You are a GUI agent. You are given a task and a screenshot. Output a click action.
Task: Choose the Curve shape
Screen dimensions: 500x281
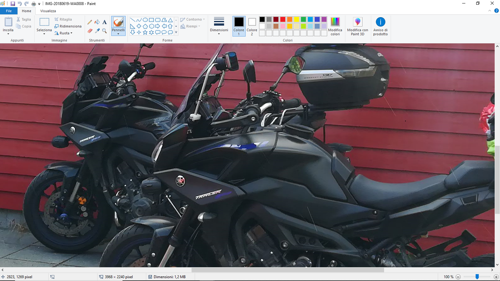tap(139, 20)
